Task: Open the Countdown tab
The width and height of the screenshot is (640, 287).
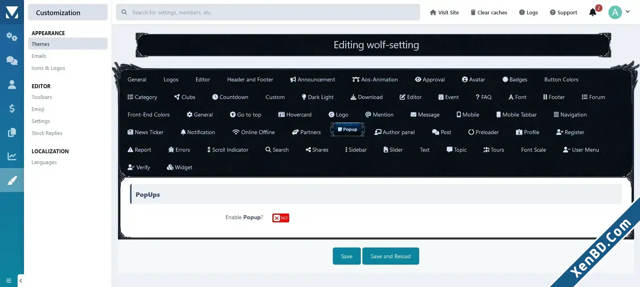Action: tap(230, 97)
